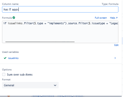Click the formula horizontal scrollbar

pos(40,42)
